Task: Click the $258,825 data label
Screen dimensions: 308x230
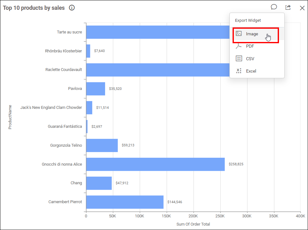Action: tap(236, 164)
